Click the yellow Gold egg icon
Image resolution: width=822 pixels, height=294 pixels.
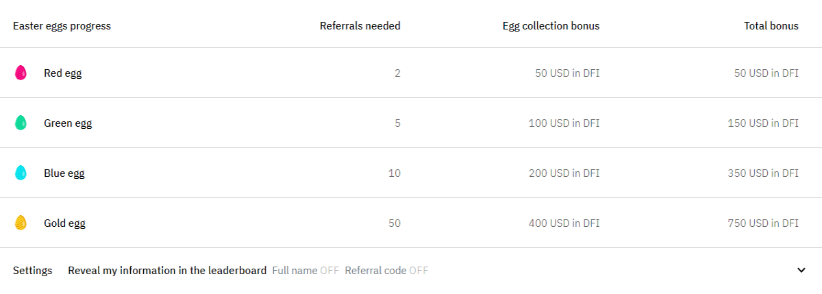click(21, 223)
